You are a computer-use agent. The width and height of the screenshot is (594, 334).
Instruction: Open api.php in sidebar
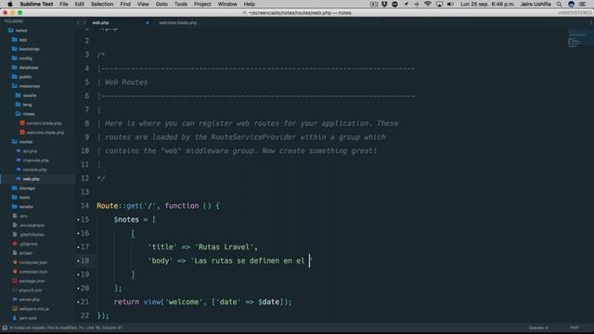(27, 151)
